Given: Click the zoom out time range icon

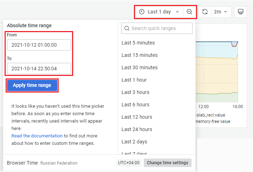Looking at the screenshot, I should 189,12.
